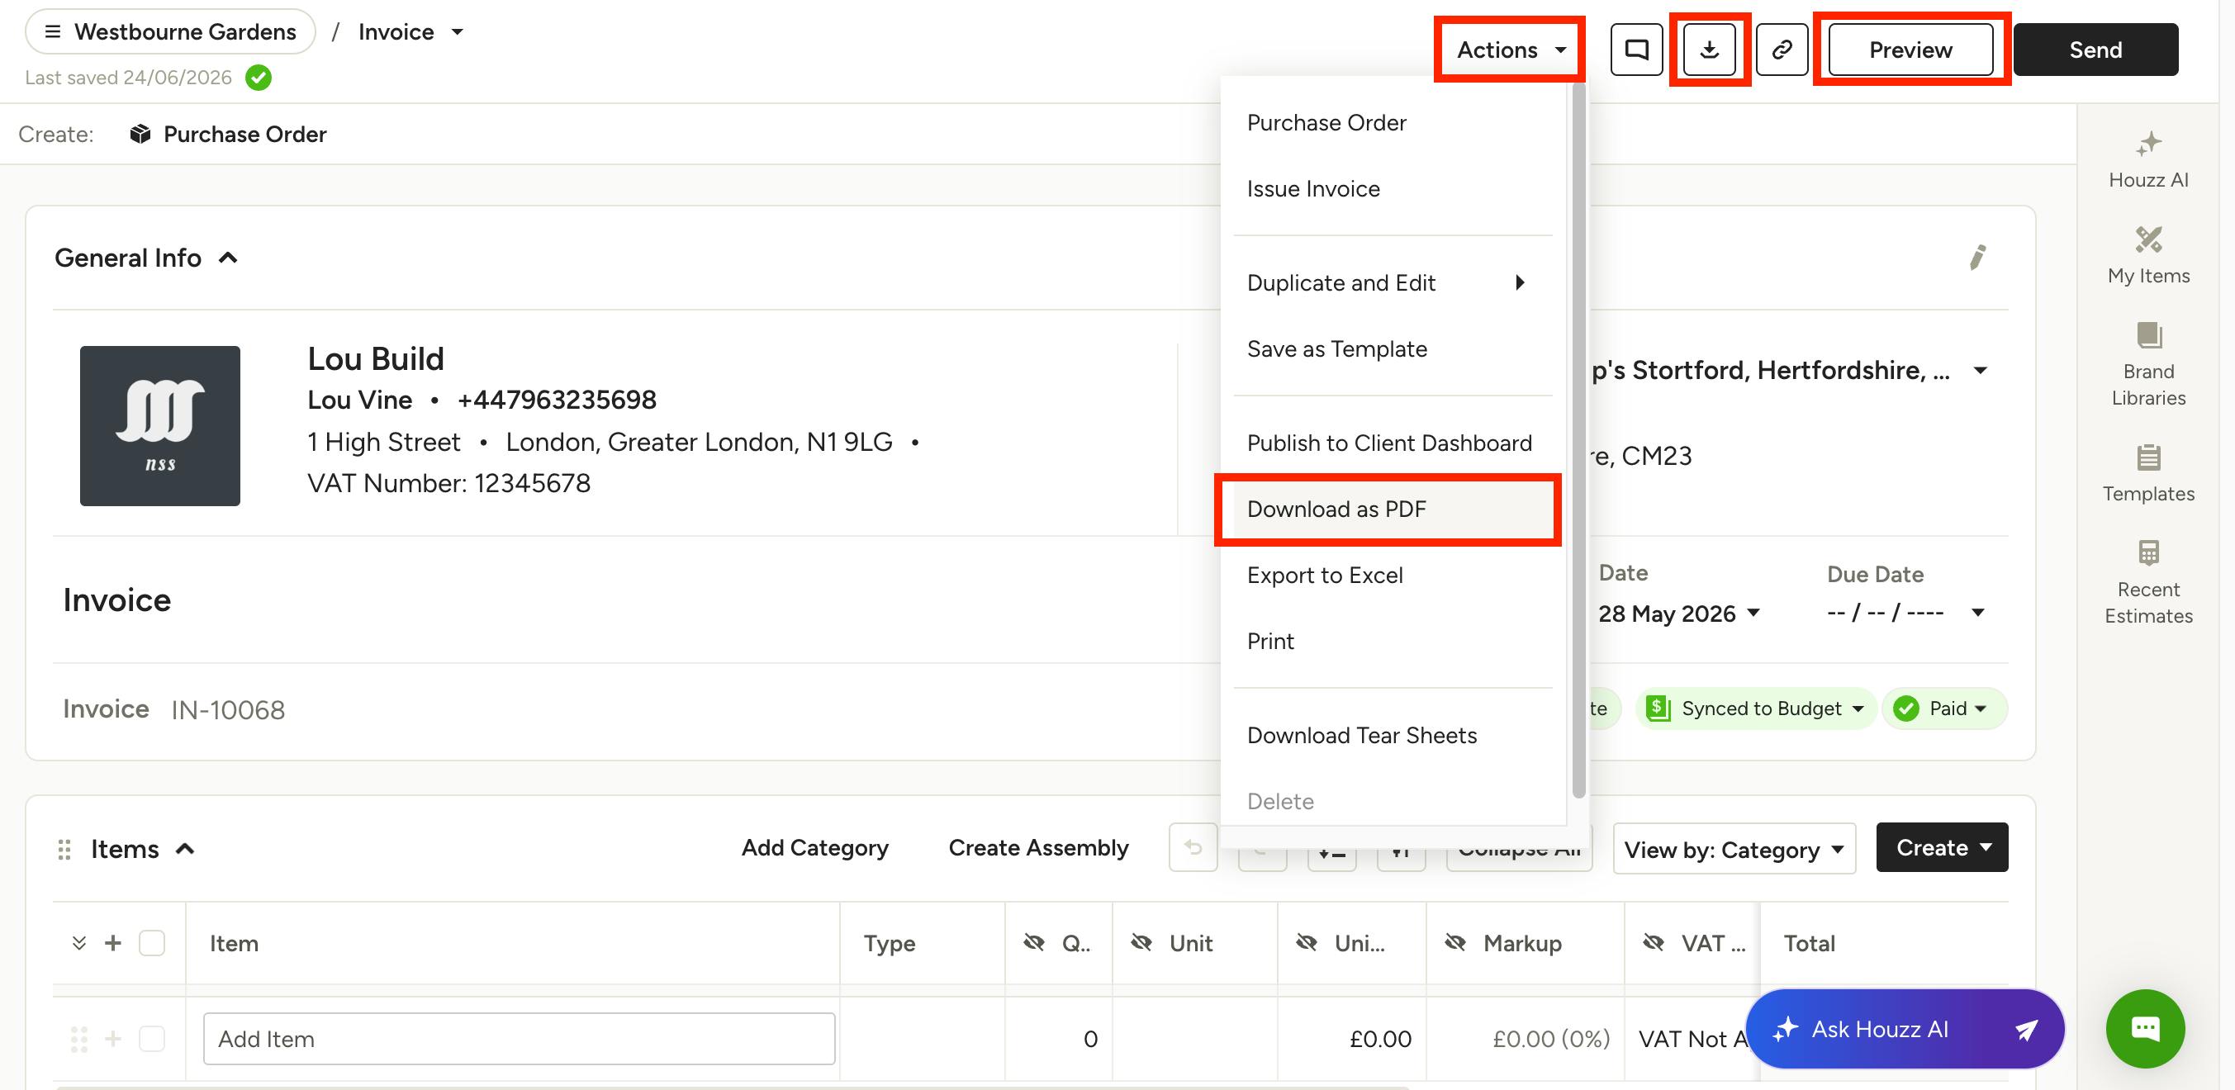
Task: Click the Preview button
Action: pyautogui.click(x=1910, y=50)
